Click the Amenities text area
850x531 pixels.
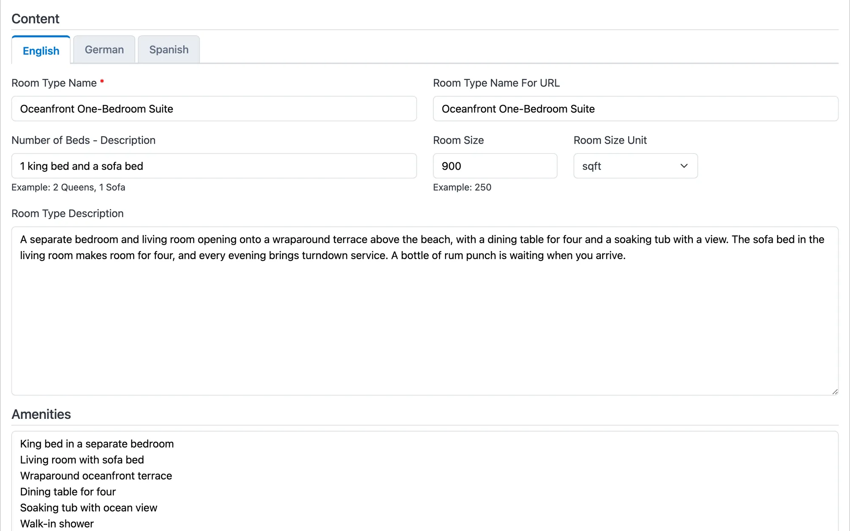[x=425, y=481]
